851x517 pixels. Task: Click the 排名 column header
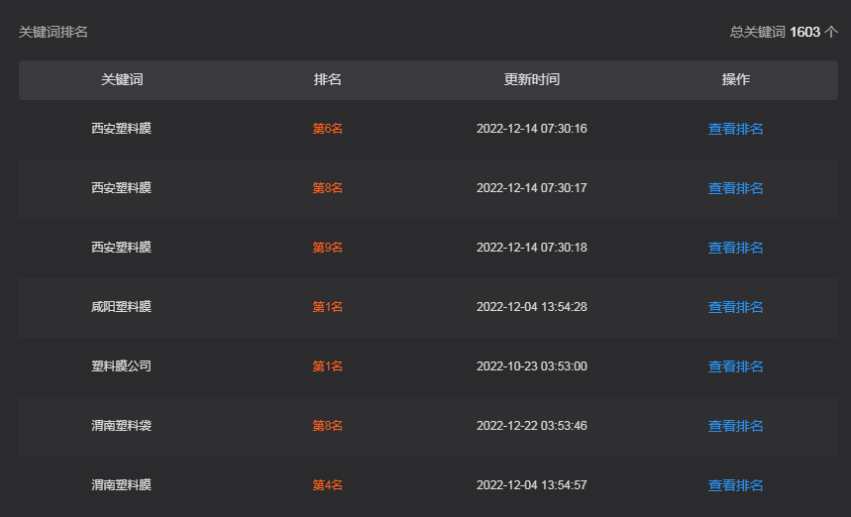point(327,79)
